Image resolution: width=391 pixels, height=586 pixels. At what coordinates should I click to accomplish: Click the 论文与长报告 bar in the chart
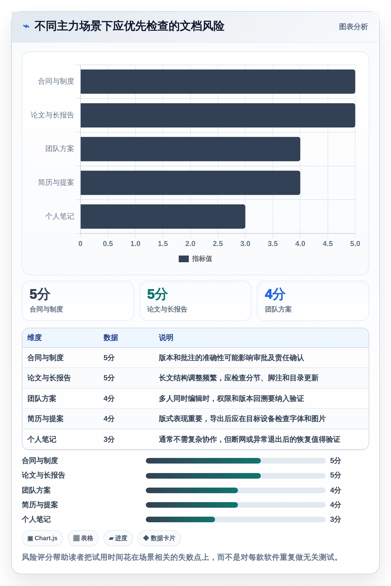(x=218, y=115)
